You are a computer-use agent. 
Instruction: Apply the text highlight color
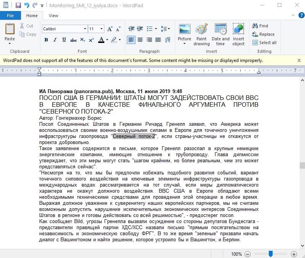pos(114,40)
